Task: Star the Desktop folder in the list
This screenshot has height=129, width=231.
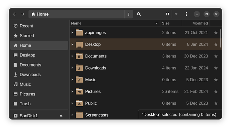Action: coord(216,44)
